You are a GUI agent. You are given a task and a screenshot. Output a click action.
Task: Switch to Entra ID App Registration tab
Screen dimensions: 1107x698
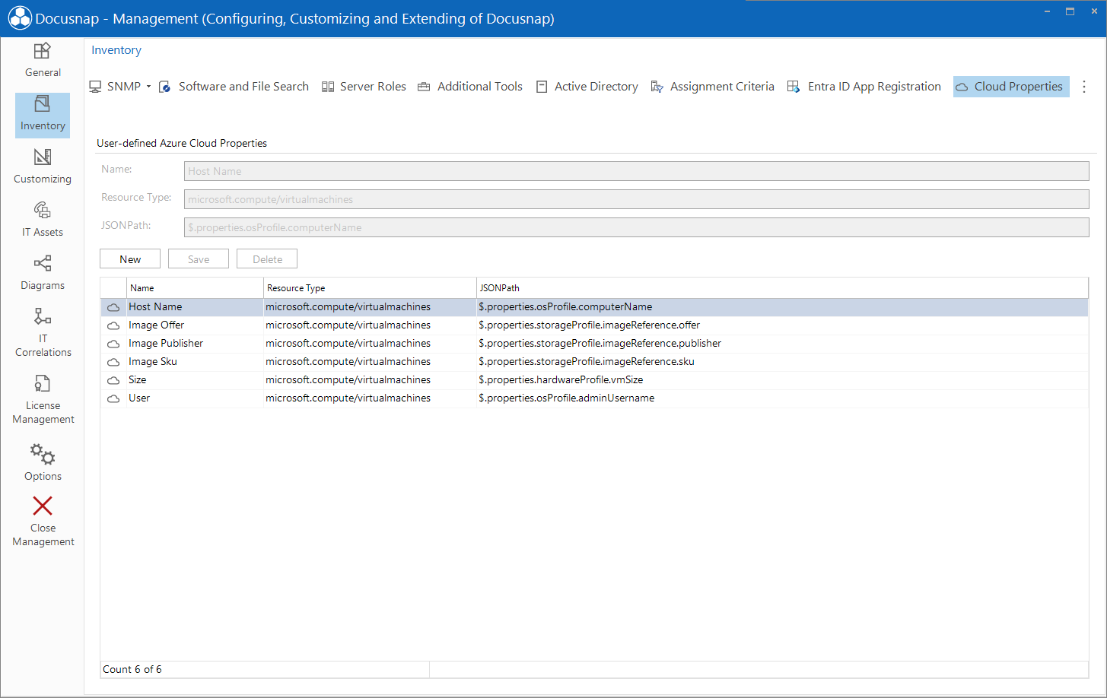[874, 87]
